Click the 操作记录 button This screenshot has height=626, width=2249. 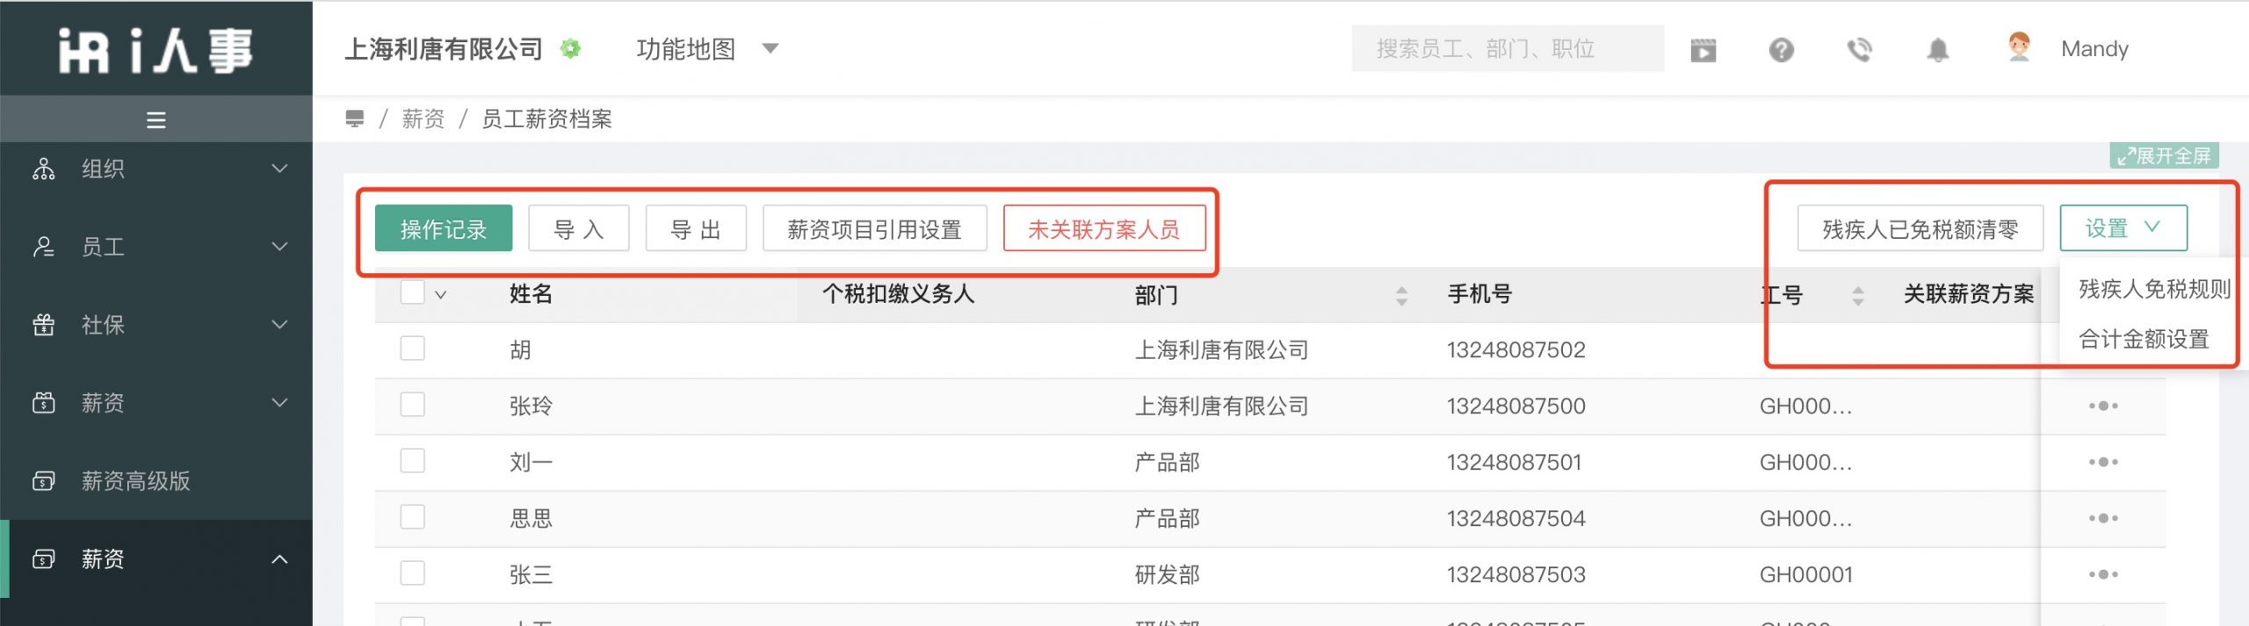[444, 229]
